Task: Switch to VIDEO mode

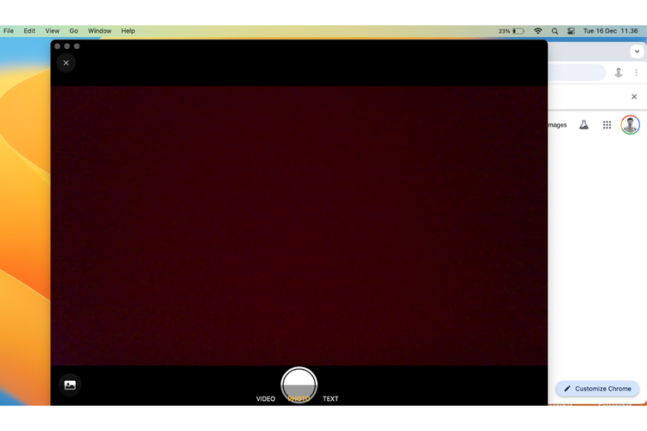Action: coord(266,399)
